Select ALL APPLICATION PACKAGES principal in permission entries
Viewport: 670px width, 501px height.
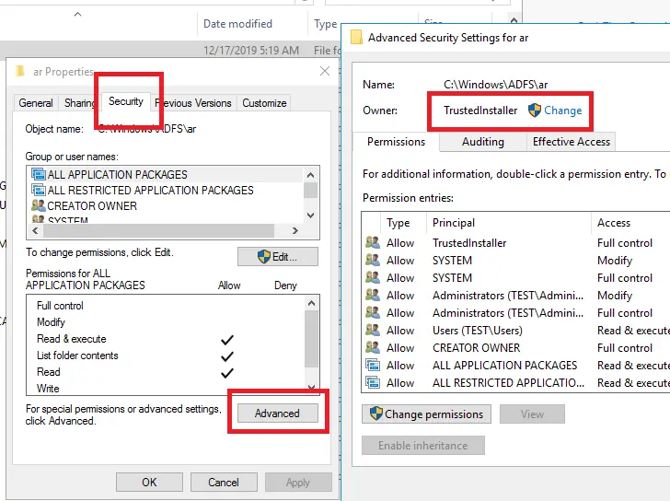(x=504, y=366)
